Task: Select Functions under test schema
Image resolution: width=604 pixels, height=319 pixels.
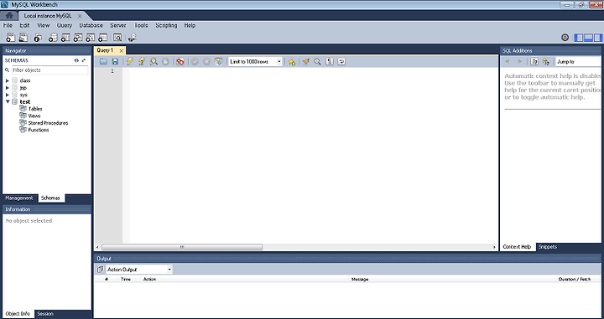Action: pos(39,130)
